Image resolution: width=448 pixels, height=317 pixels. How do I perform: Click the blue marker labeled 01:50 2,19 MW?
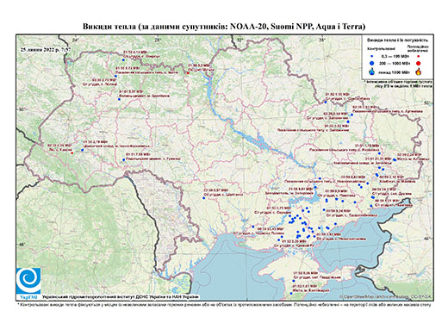(83, 150)
